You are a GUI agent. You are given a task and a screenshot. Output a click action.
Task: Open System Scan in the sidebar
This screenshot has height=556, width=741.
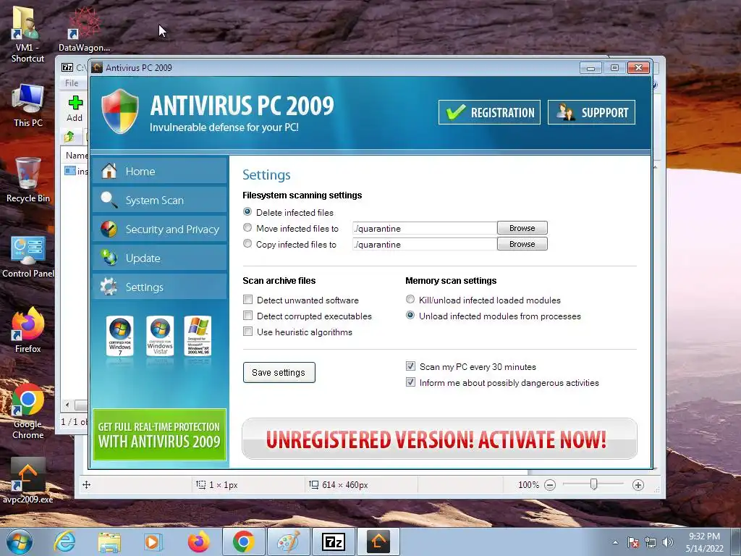click(x=159, y=200)
